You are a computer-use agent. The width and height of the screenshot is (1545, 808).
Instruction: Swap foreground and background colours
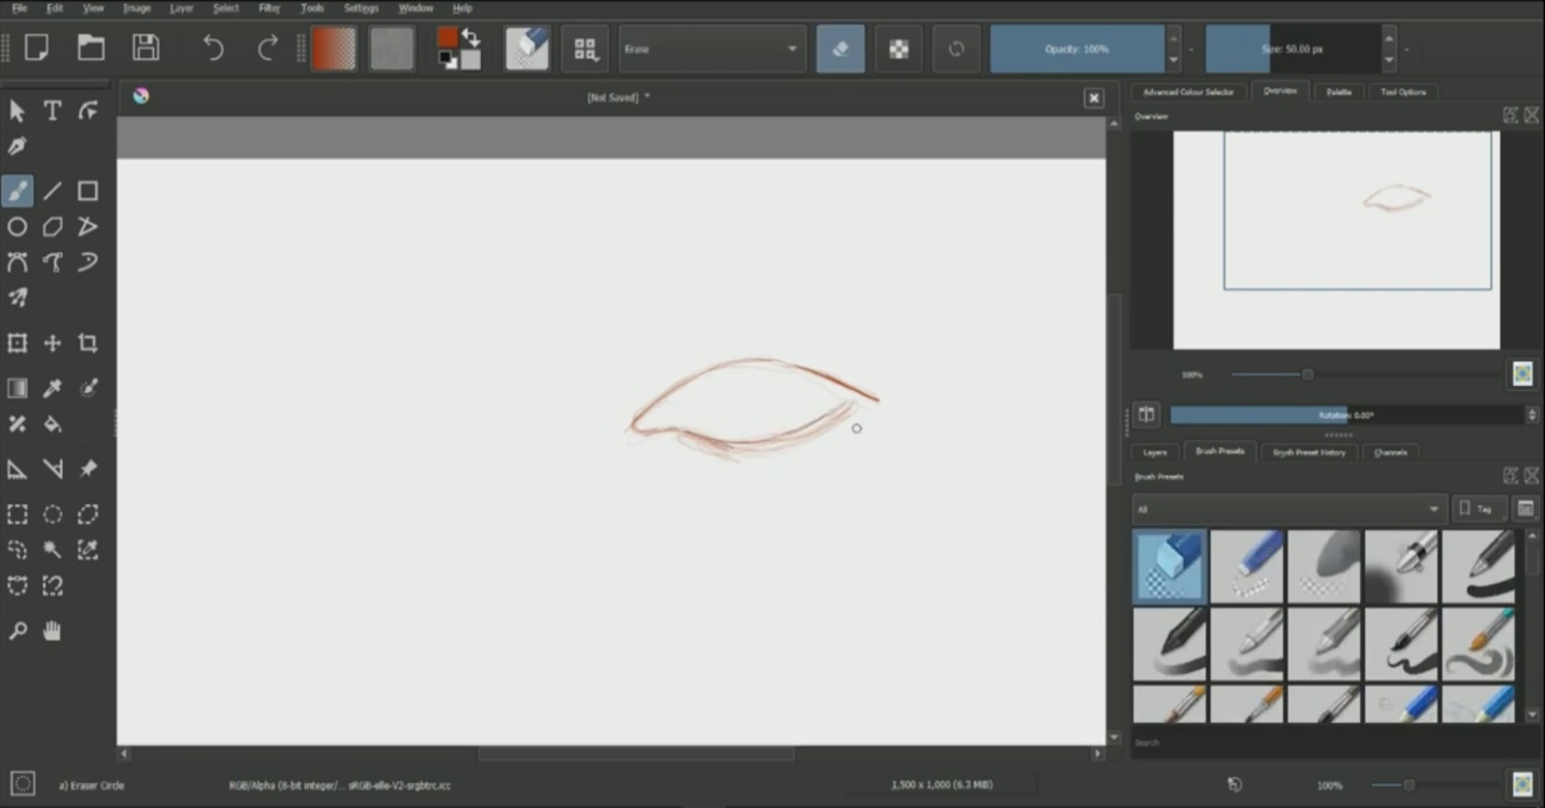(x=471, y=38)
